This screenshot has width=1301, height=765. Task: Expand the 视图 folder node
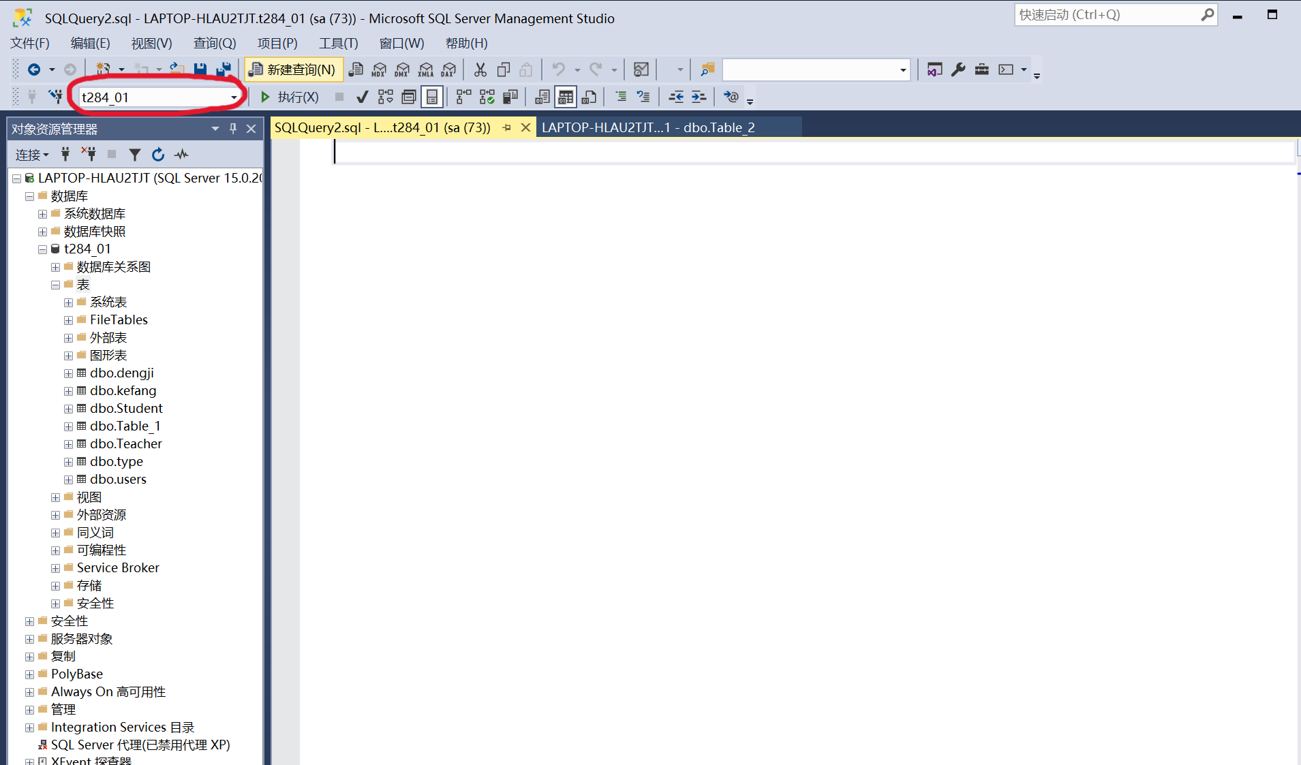tap(55, 497)
